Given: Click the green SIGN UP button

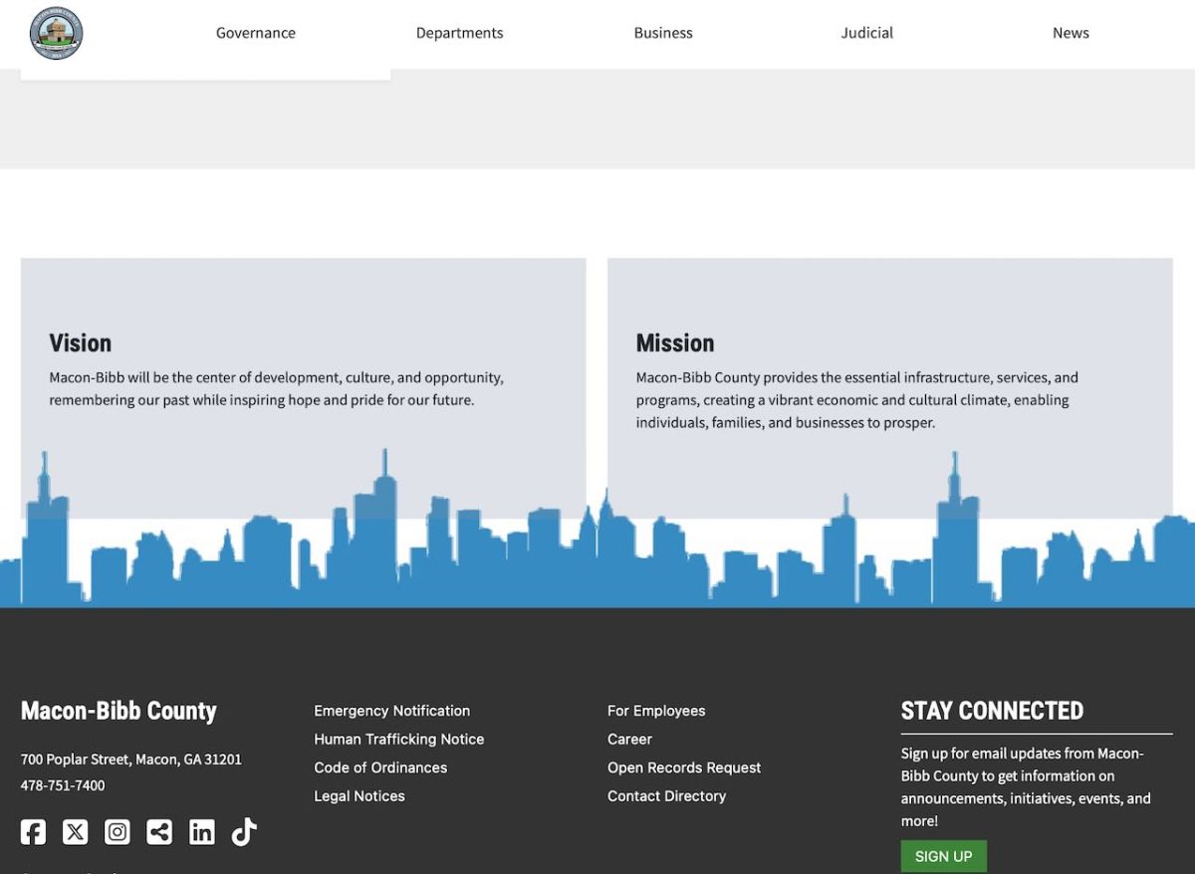Looking at the screenshot, I should click(944, 856).
